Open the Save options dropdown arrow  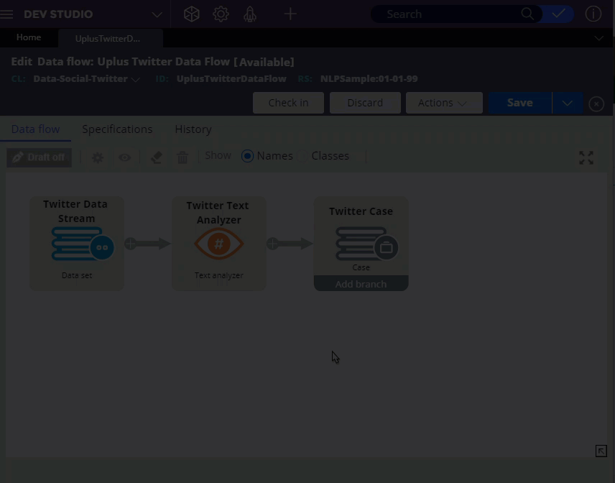(568, 103)
